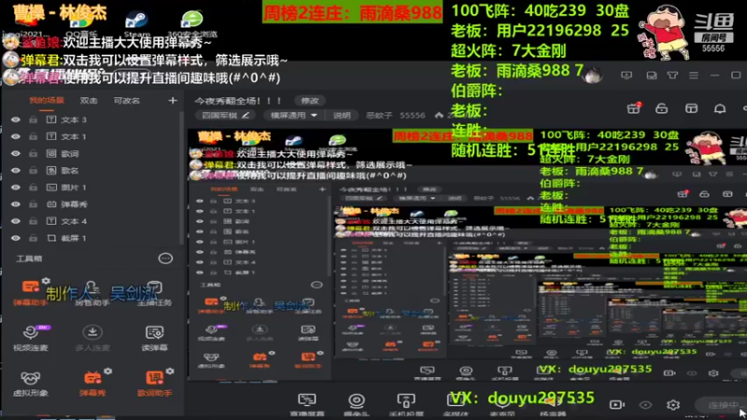Viewport: 747px width, 420px height.
Task: Click the layout panel icon beside the bell
Action: (691, 109)
